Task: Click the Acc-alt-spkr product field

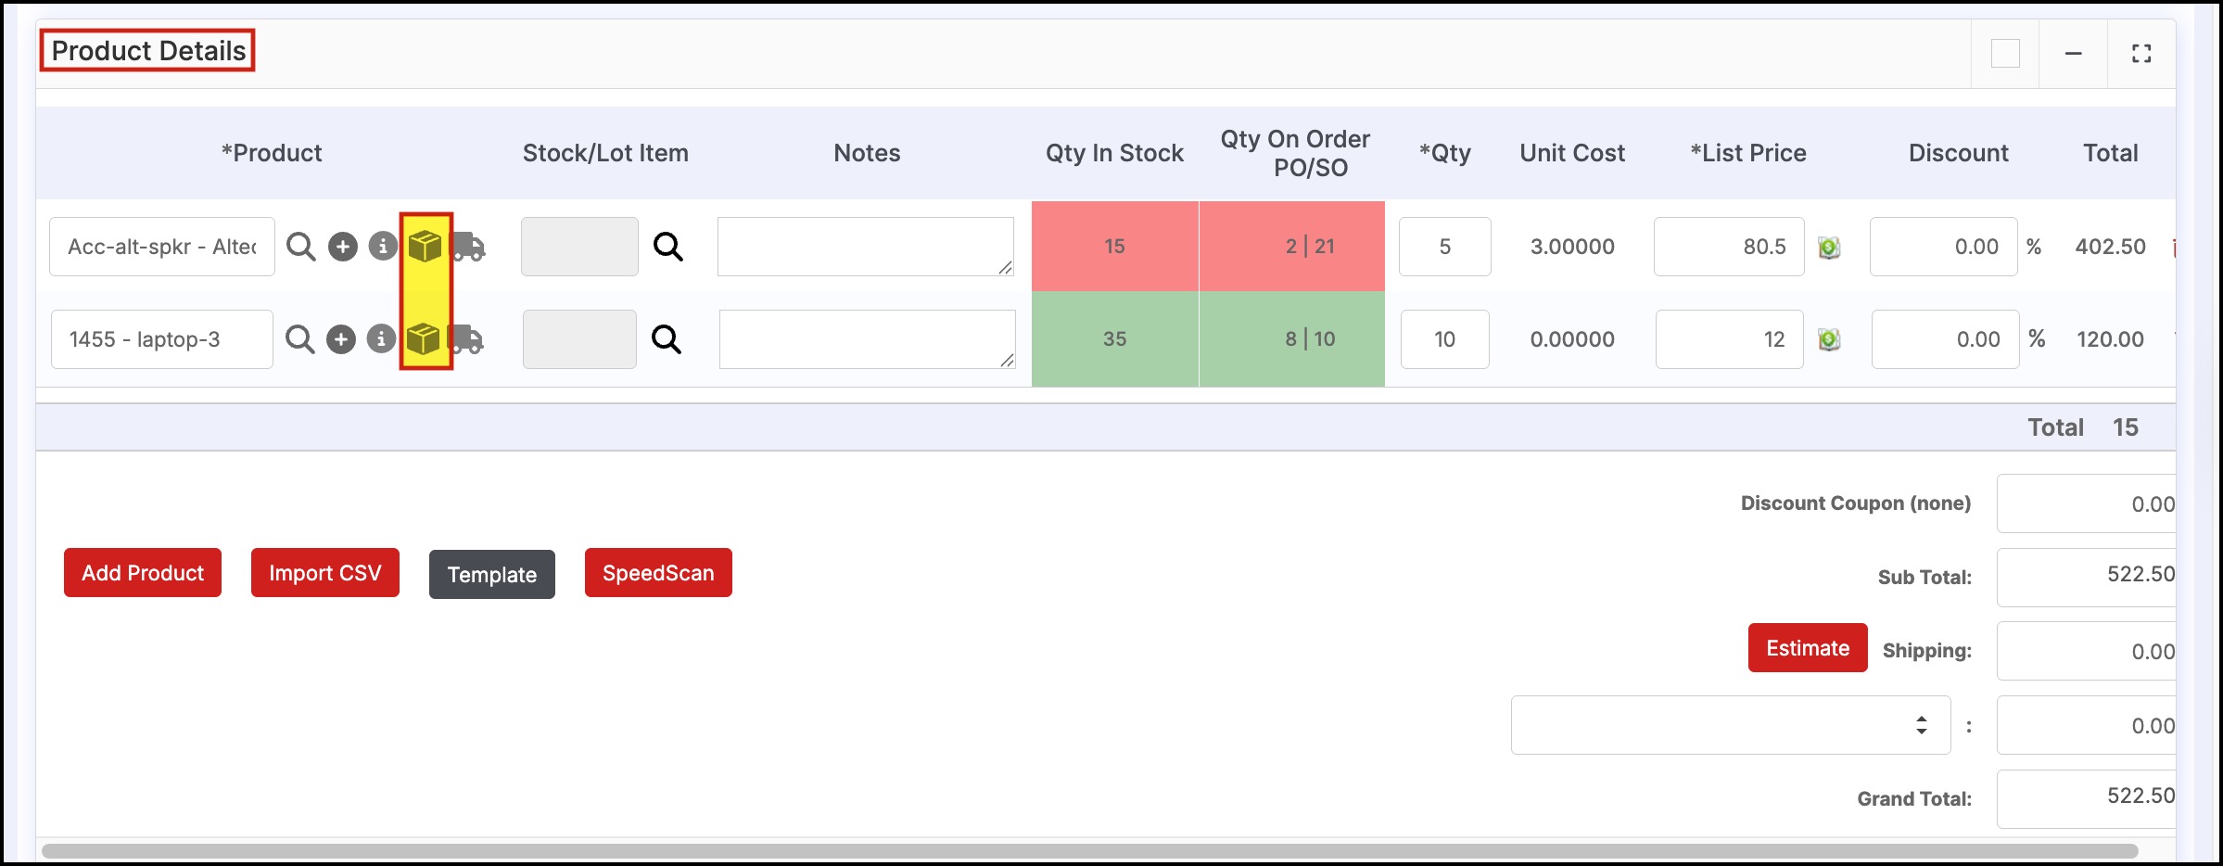Action: pos(162,247)
